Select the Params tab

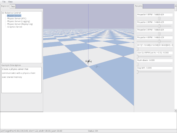coord(139,6)
